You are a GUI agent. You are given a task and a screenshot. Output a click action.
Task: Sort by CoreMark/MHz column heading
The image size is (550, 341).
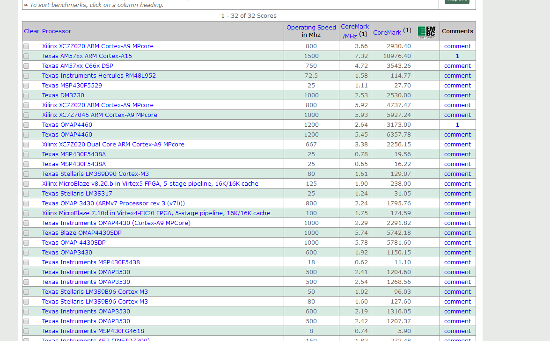pyautogui.click(x=355, y=31)
